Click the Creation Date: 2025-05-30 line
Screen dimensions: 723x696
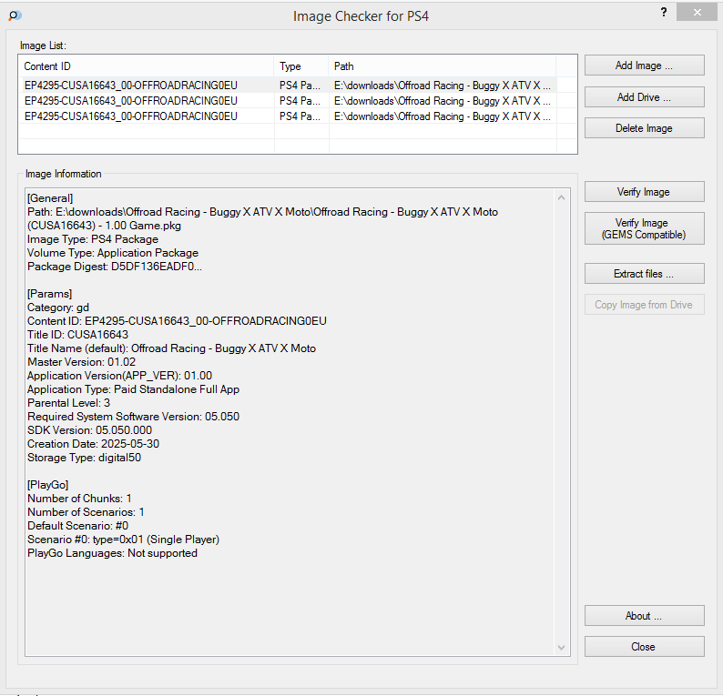(93, 444)
